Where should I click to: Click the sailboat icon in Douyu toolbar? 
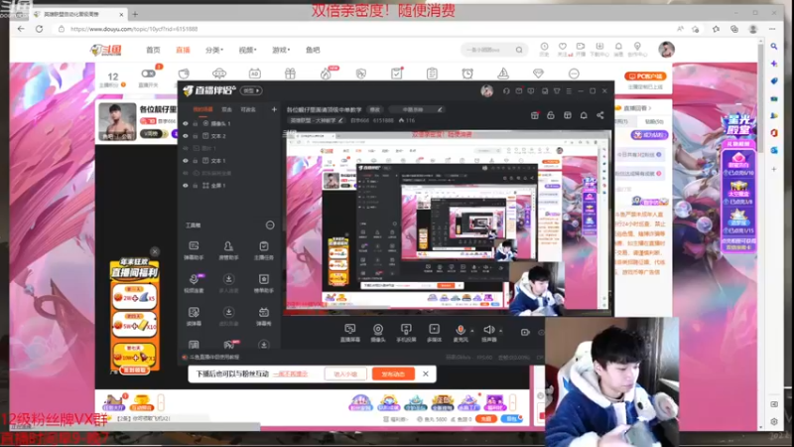(503, 74)
